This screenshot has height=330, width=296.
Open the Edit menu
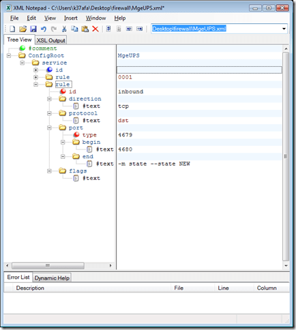pyautogui.click(x=31, y=18)
